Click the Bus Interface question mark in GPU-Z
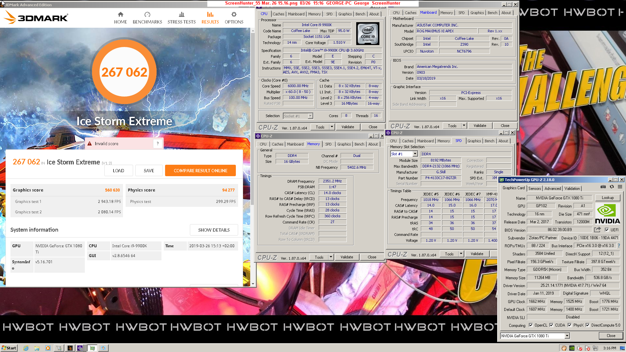626x352 pixels. tap(619, 246)
